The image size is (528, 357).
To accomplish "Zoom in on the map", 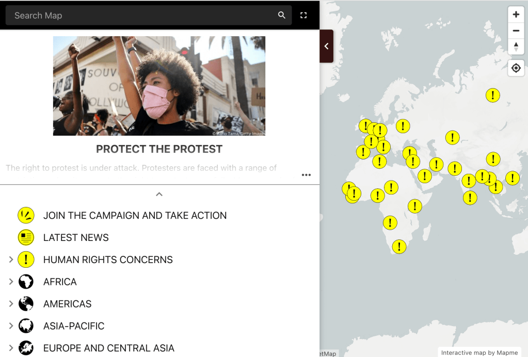I will pos(516,14).
